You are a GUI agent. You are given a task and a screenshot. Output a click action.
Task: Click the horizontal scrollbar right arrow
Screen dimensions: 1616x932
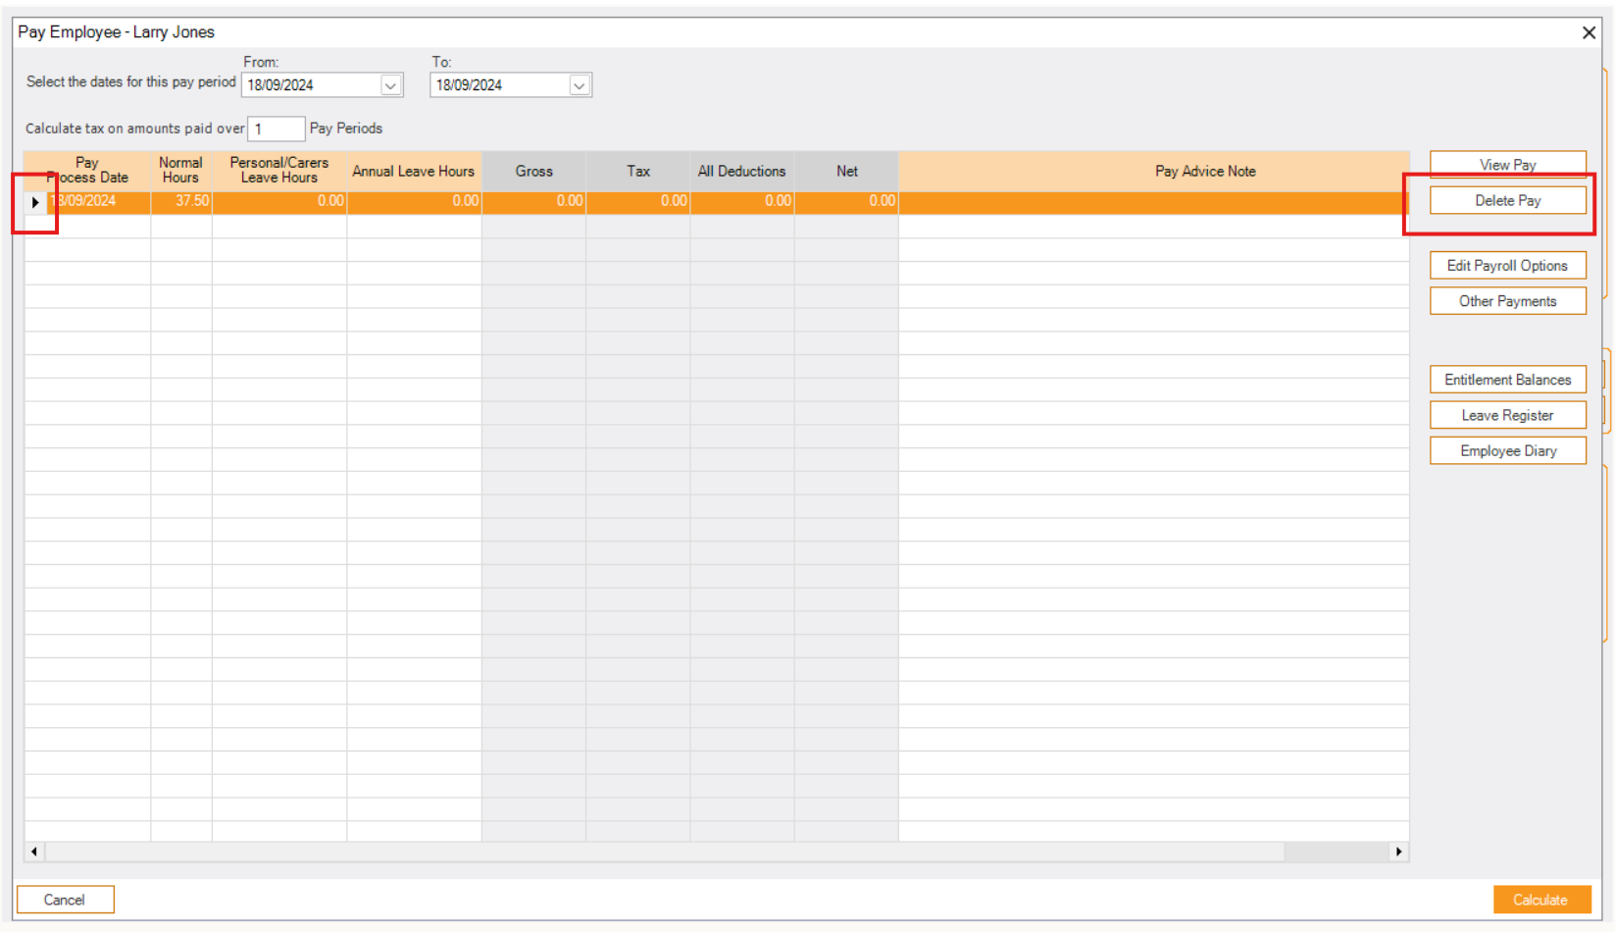tap(1398, 852)
